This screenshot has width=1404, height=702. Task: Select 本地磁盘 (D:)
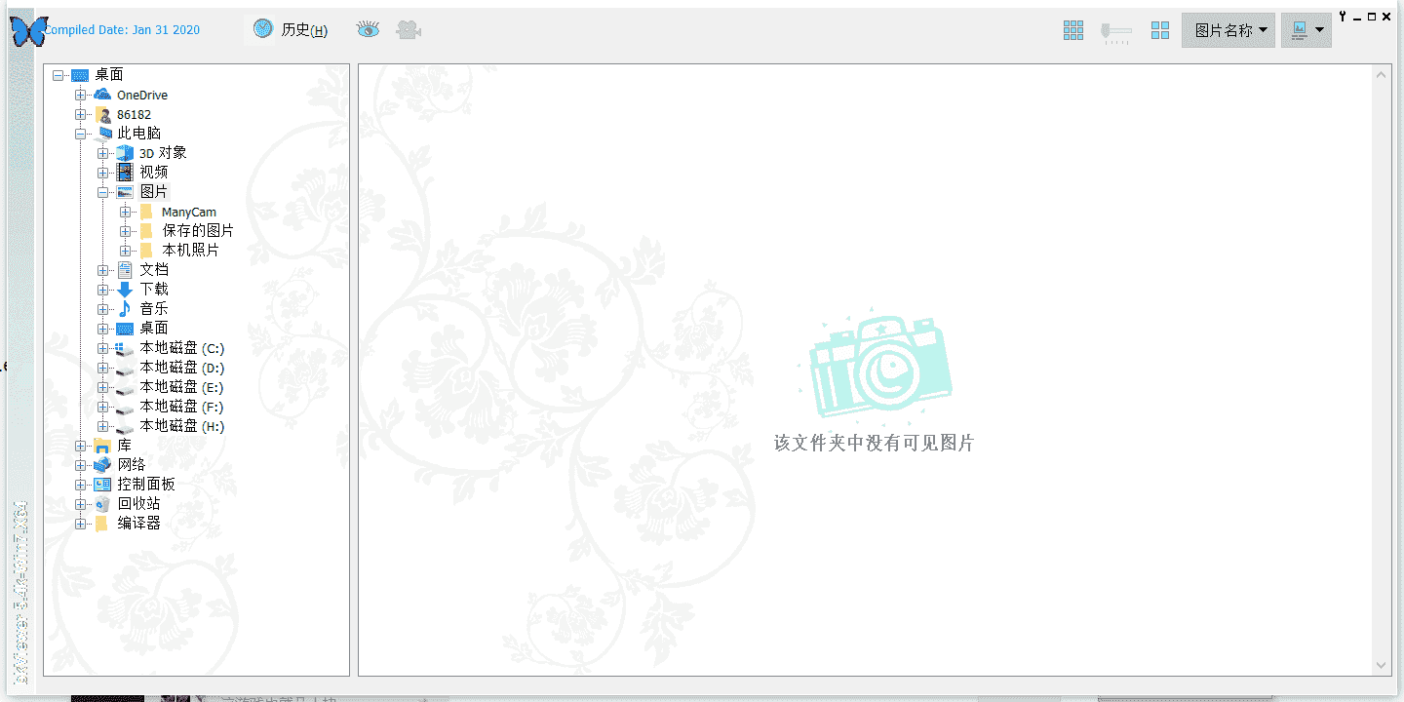182,368
